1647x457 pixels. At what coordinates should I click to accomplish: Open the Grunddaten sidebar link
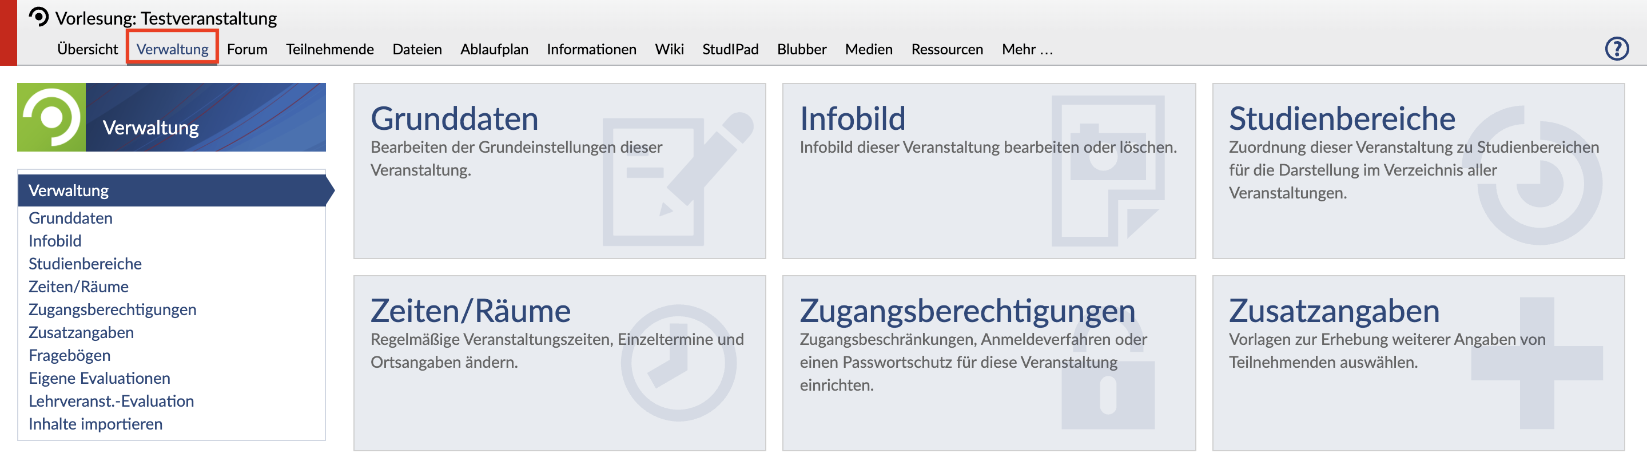coord(70,218)
